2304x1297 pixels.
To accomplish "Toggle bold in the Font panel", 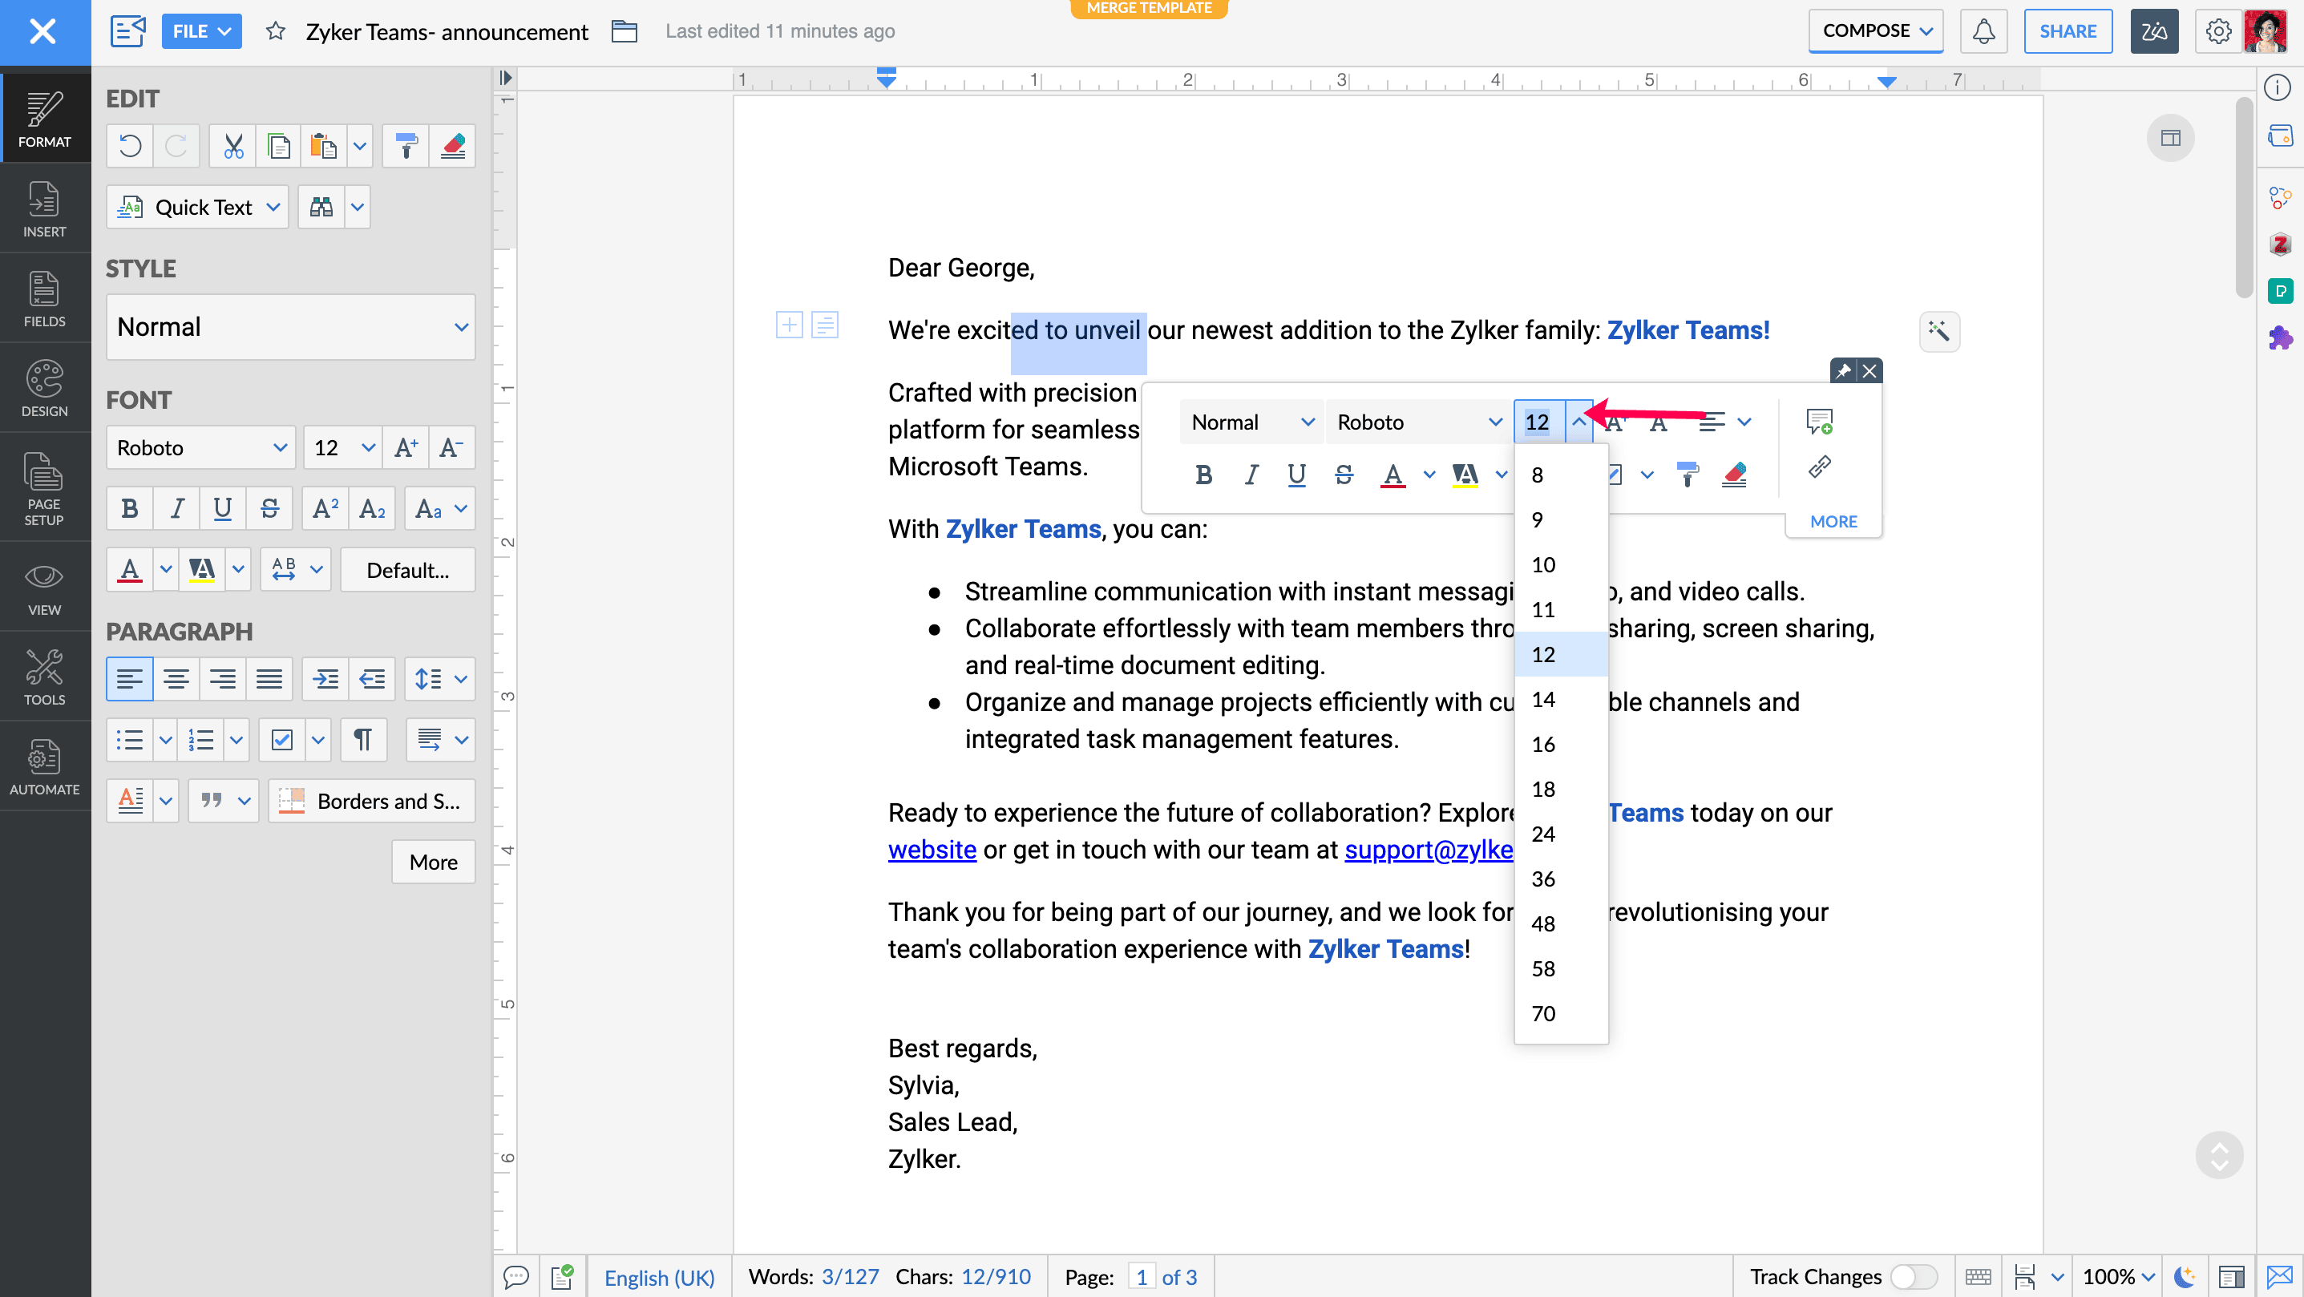I will tap(130, 509).
